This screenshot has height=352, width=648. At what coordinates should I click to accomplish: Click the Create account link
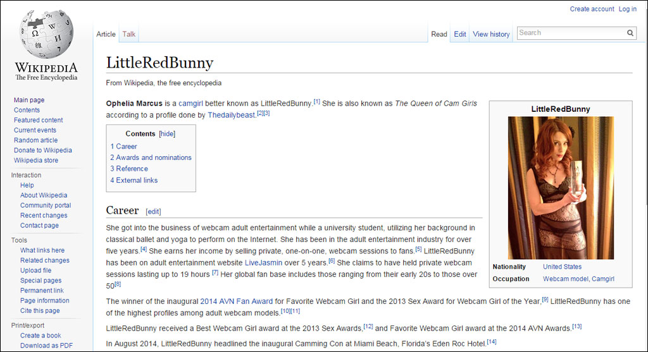click(592, 9)
